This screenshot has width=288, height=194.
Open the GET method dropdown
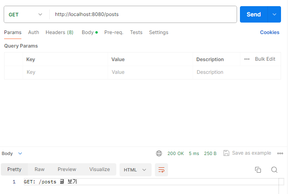(x=26, y=14)
